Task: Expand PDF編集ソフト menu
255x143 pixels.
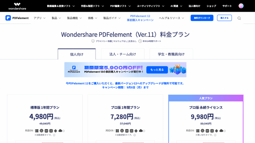Action: [x=120, y=6]
